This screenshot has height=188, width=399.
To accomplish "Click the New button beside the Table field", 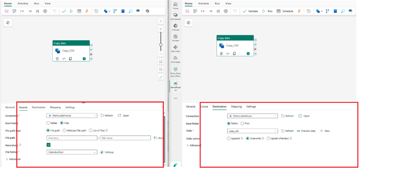I will click(325, 131).
